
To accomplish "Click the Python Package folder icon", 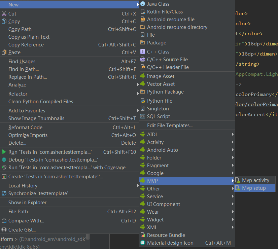I will (143, 92).
